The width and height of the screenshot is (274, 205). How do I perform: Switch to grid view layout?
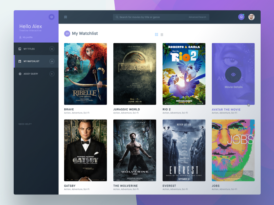click(156, 34)
